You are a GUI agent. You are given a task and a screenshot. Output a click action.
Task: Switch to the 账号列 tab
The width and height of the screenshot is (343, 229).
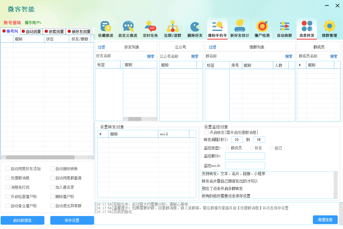10,31
